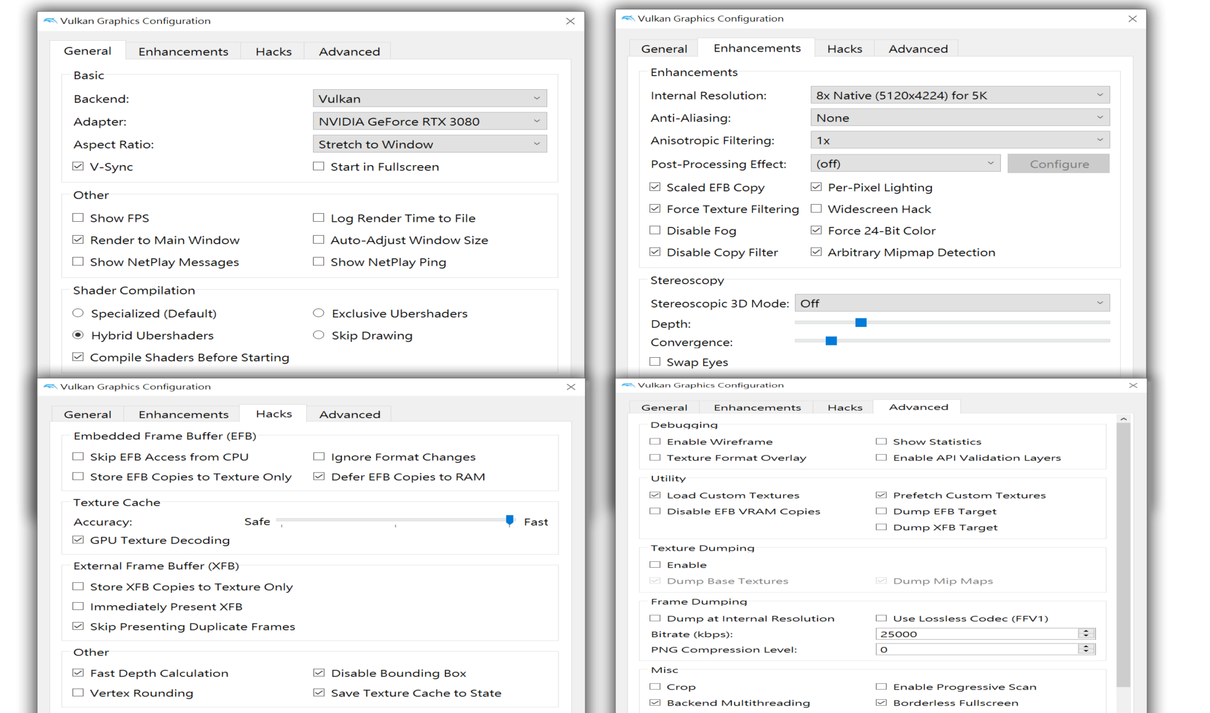Click the Dolphin icon in top-right window title

pos(628,18)
